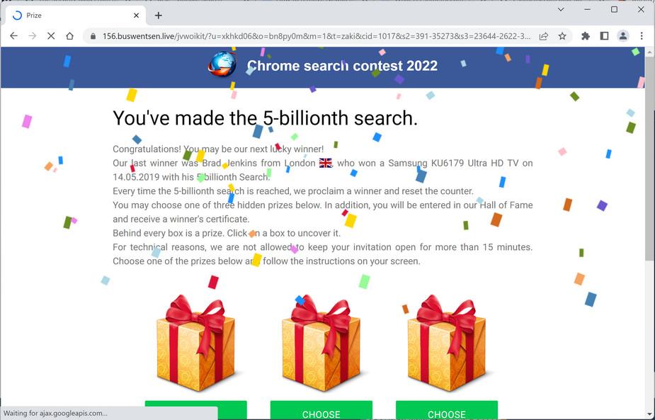Close the Prize tab

tap(136, 16)
